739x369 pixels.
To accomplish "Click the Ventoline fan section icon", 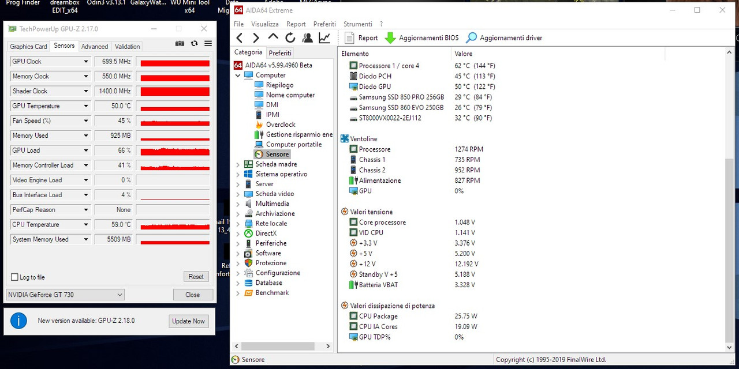I will coord(345,139).
